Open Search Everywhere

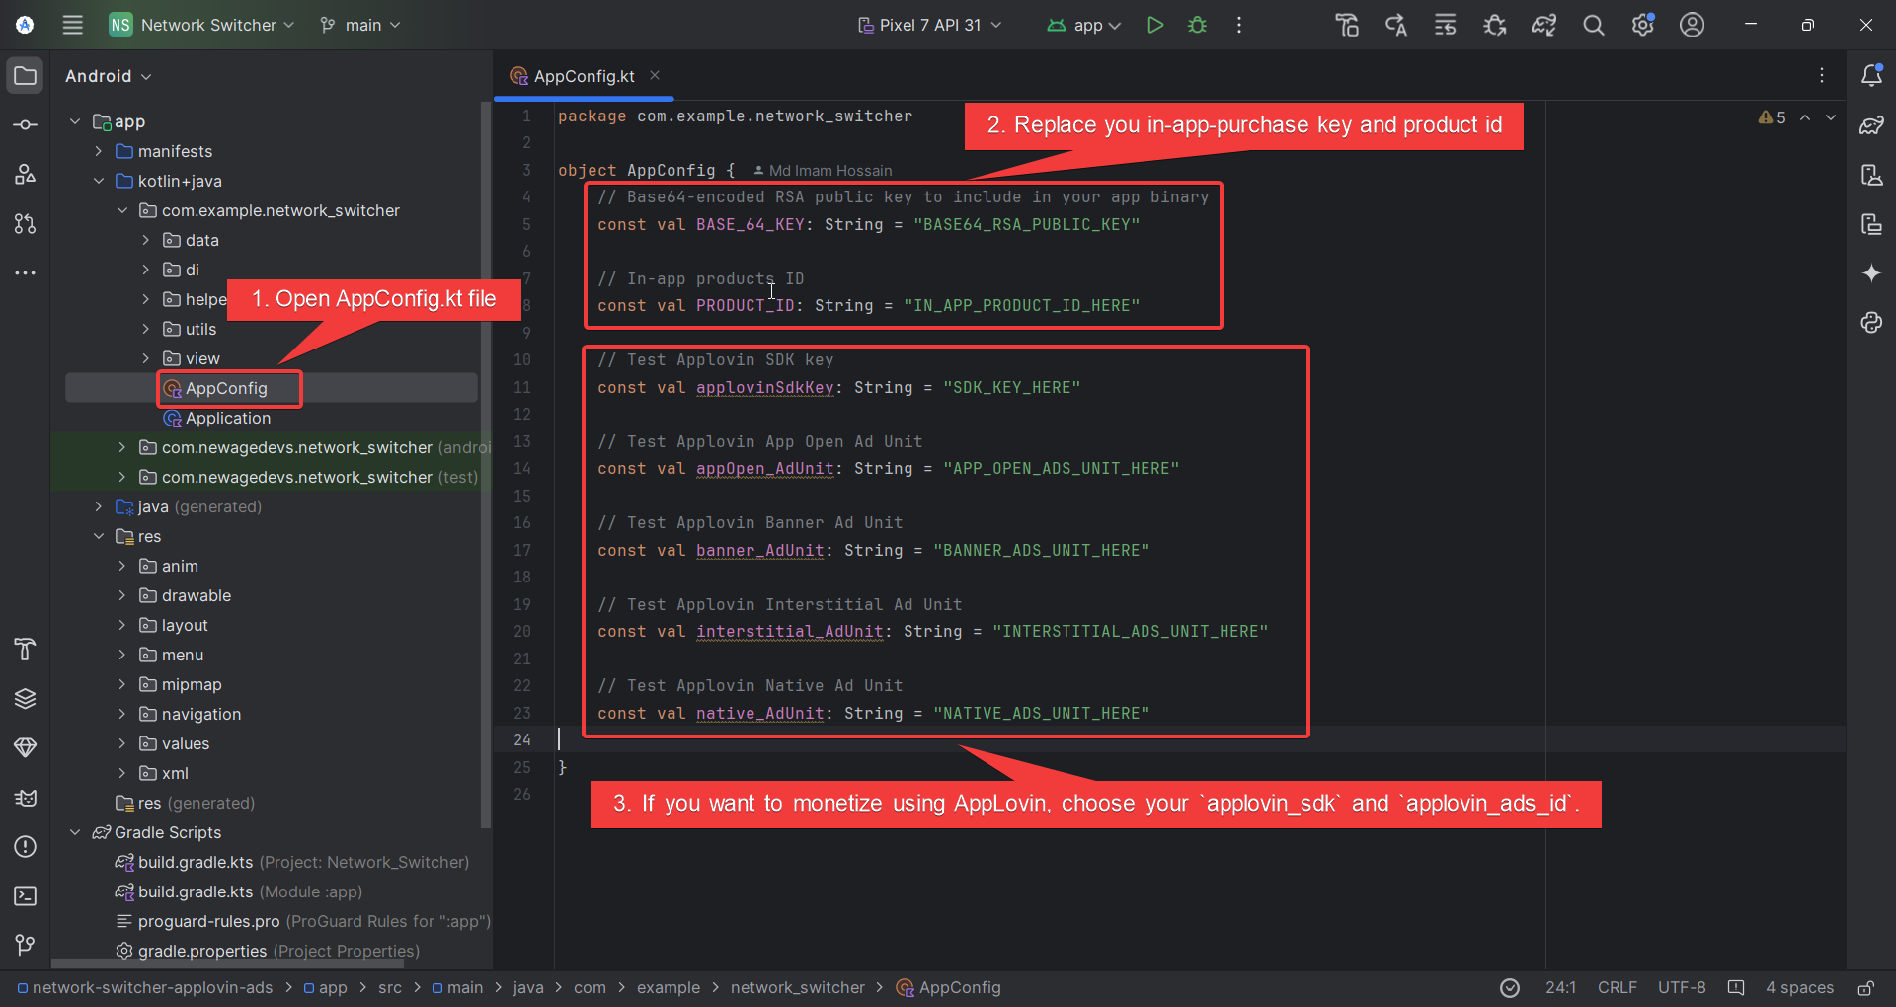click(x=1593, y=25)
